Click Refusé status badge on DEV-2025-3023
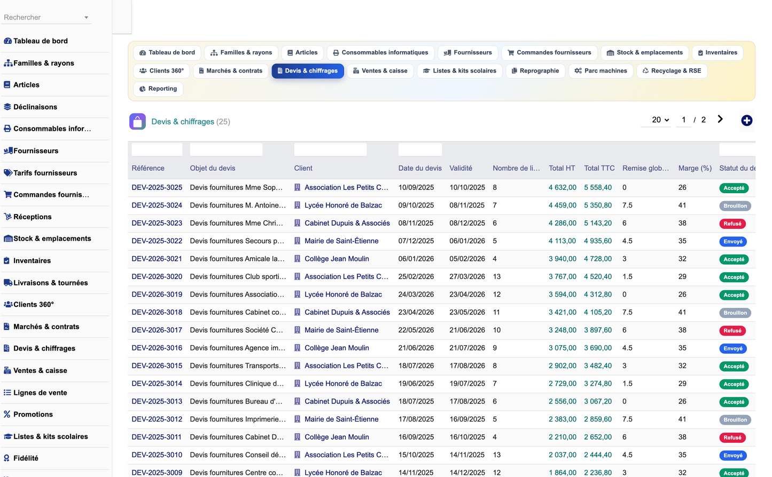Image resolution: width=772 pixels, height=477 pixels. pyautogui.click(x=732, y=224)
